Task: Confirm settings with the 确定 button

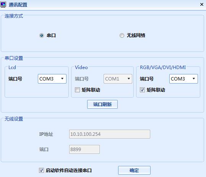Action: (134, 170)
